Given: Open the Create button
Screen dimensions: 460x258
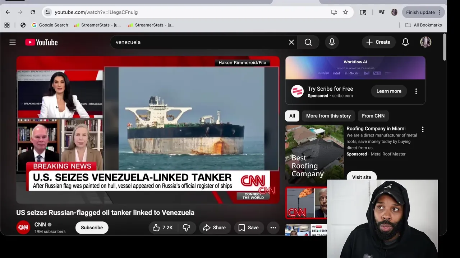Looking at the screenshot, I should pos(378,42).
